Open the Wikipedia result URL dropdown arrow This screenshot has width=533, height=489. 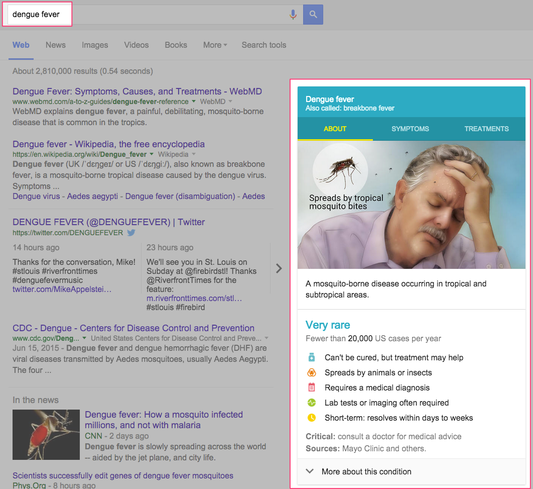coord(152,154)
